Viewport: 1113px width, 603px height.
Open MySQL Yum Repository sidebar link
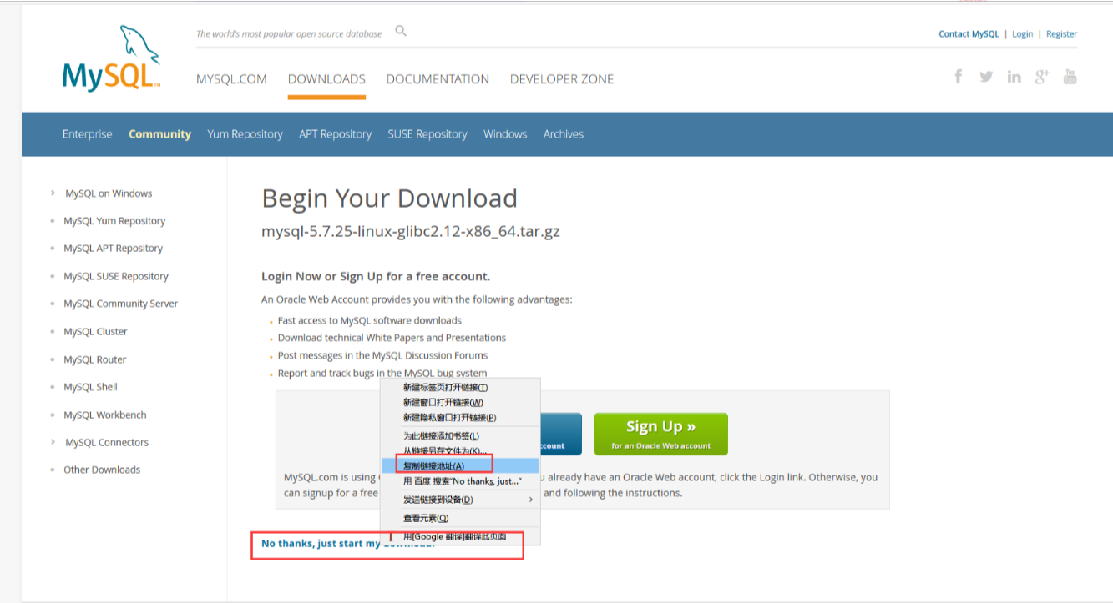[114, 221]
